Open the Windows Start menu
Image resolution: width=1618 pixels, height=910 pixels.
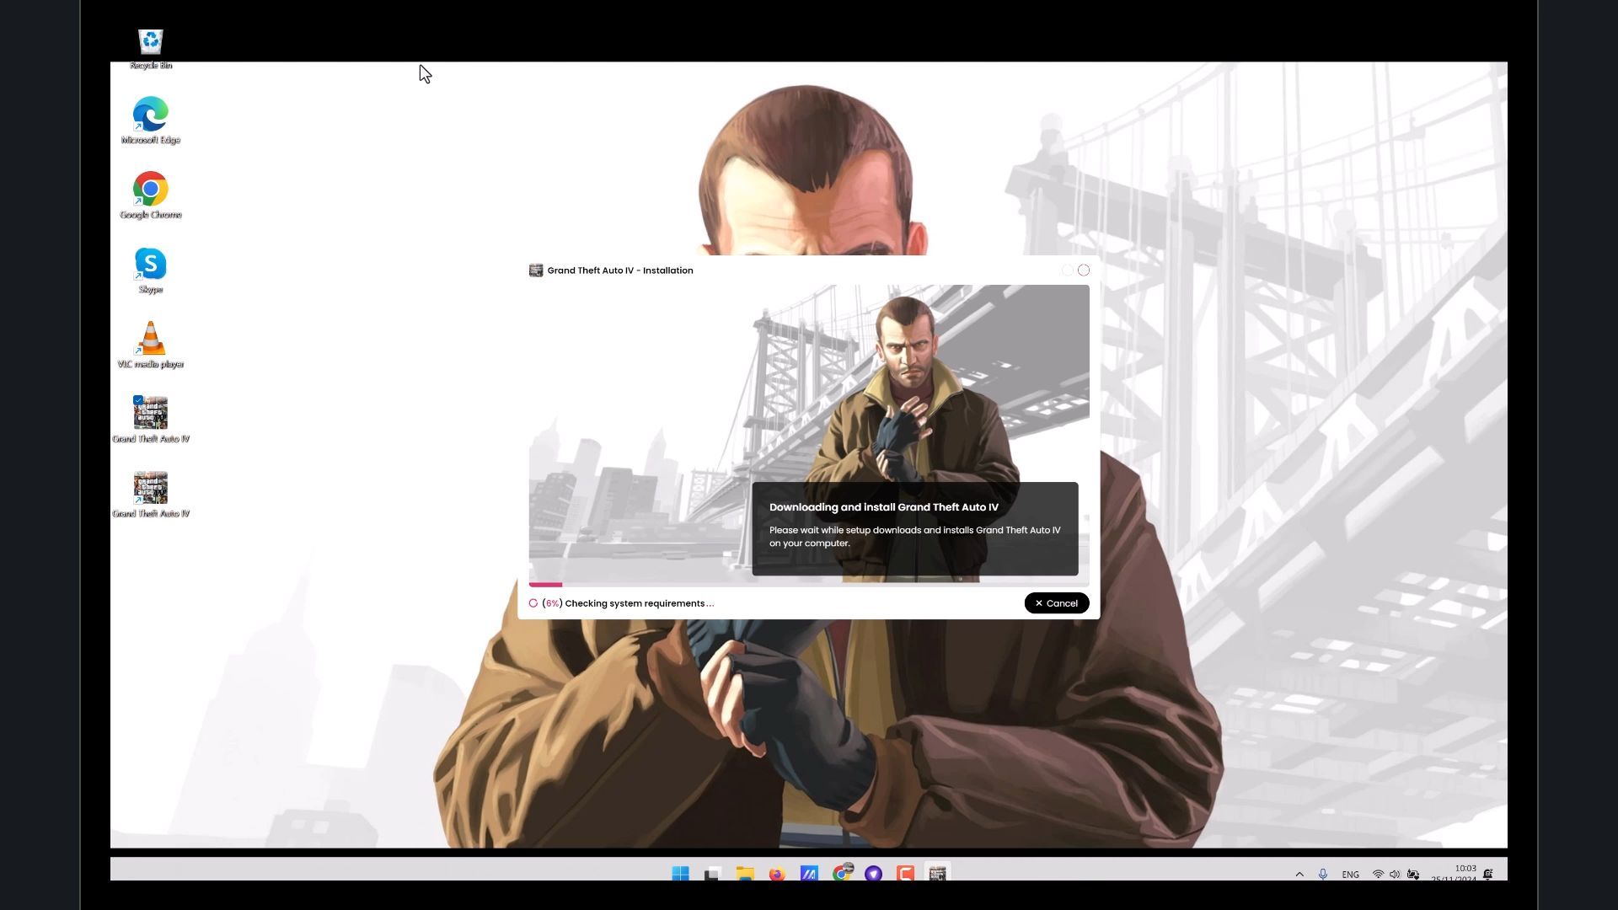[x=680, y=873]
